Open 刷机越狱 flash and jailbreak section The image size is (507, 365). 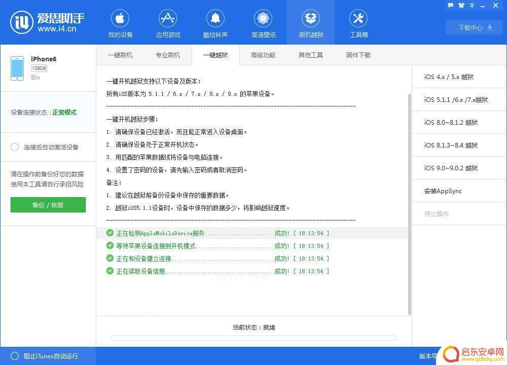coord(311,23)
